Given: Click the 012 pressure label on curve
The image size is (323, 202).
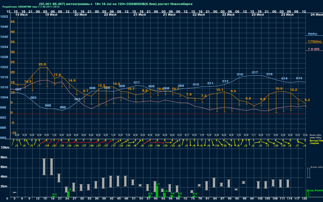Looking at the screenshot, I should point(225,81).
